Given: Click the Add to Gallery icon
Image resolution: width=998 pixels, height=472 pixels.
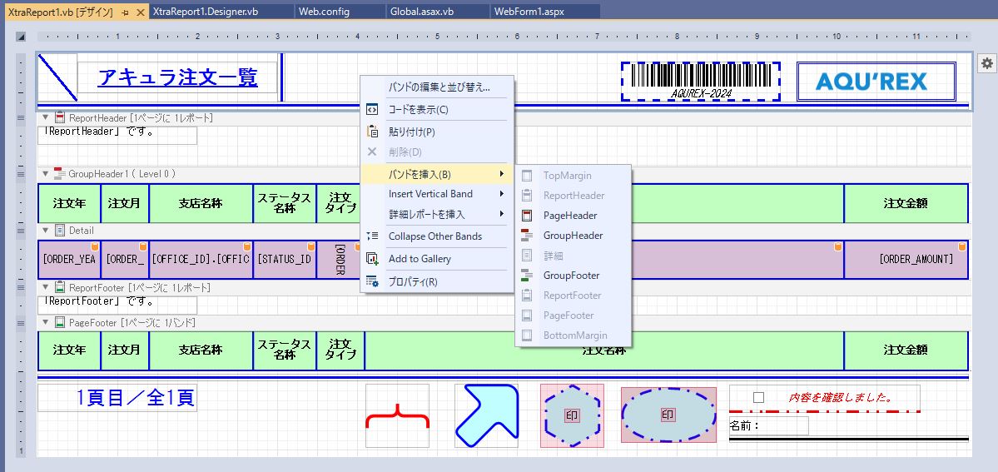Looking at the screenshot, I should click(x=373, y=259).
